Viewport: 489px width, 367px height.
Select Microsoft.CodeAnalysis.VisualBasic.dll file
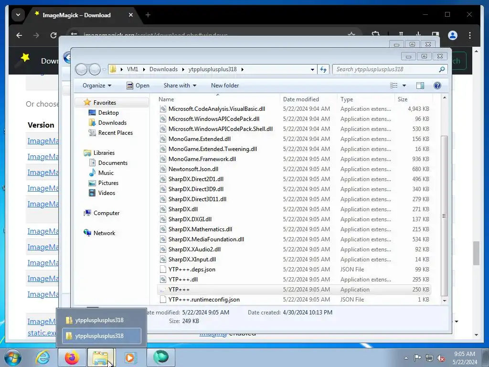217,109
